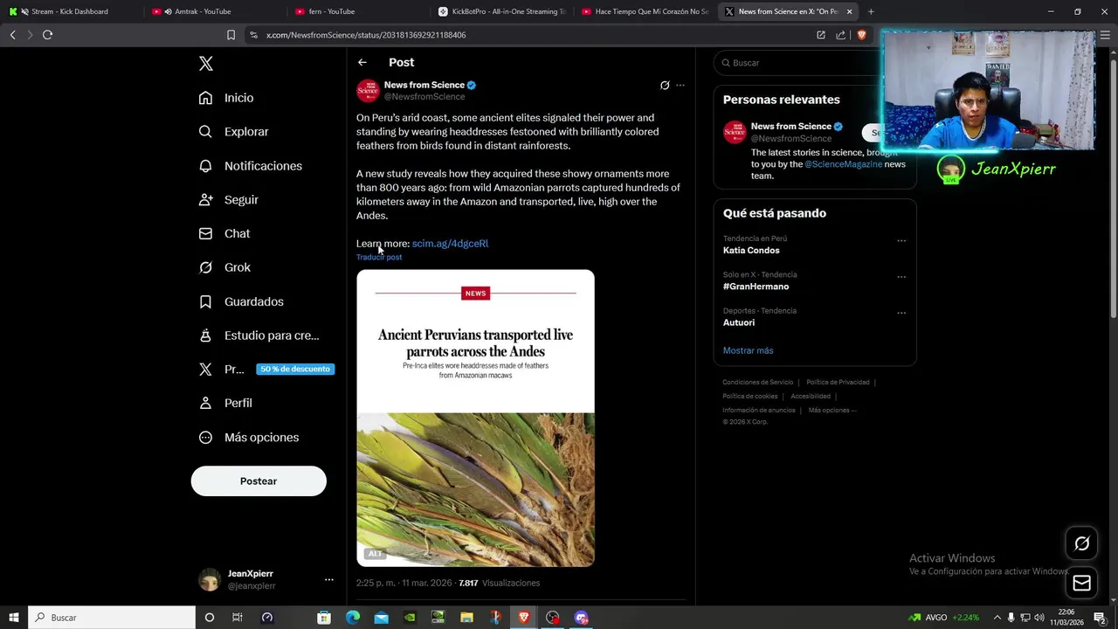The image size is (1118, 629).
Task: Open Windows Start button
Action: [13, 618]
